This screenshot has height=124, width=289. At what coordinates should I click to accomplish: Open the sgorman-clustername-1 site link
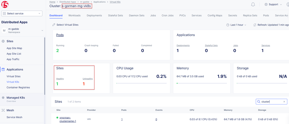68,119
